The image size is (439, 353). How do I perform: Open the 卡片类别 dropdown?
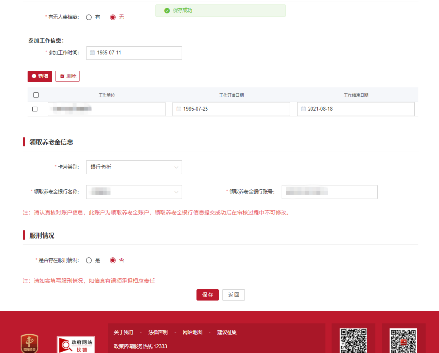(134, 167)
